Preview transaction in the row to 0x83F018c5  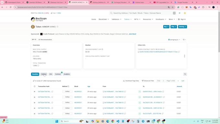pos(35,92)
